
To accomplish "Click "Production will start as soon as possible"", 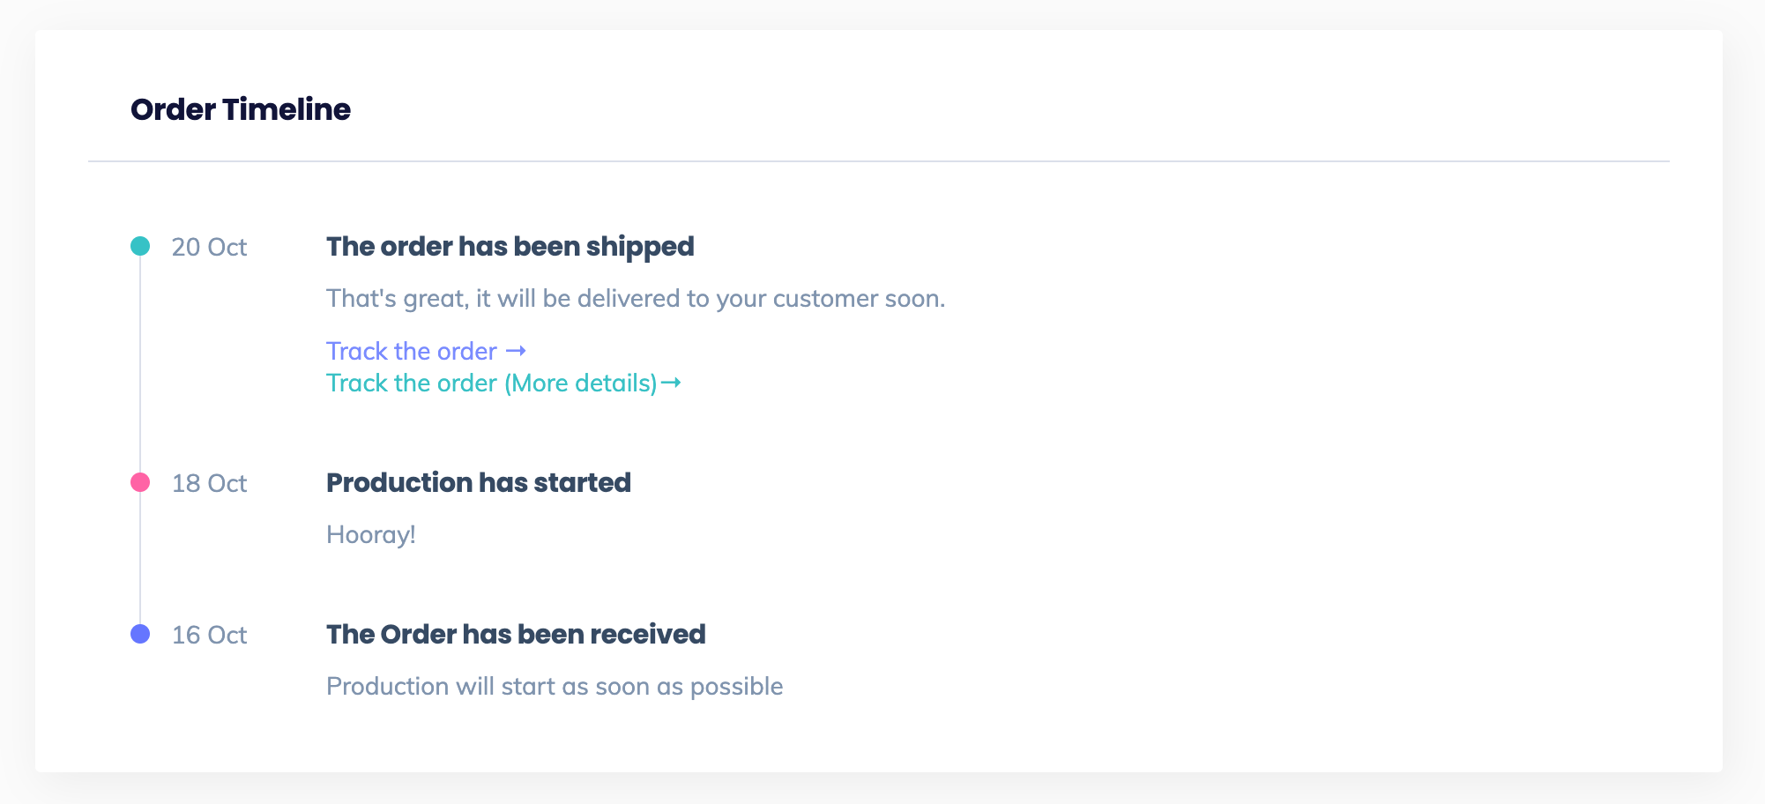I will [x=555, y=687].
